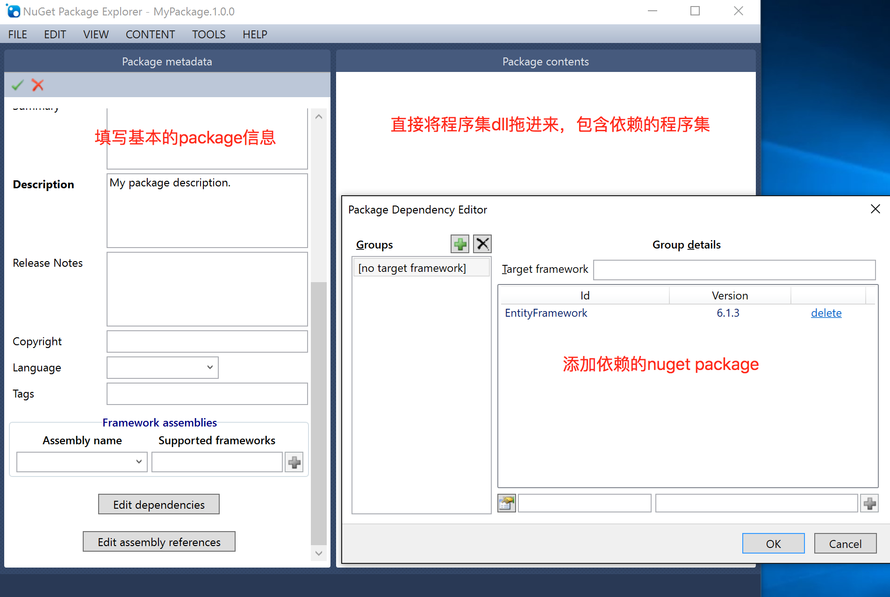The image size is (890, 597).
Task: Add a new dependency group
Action: (460, 244)
